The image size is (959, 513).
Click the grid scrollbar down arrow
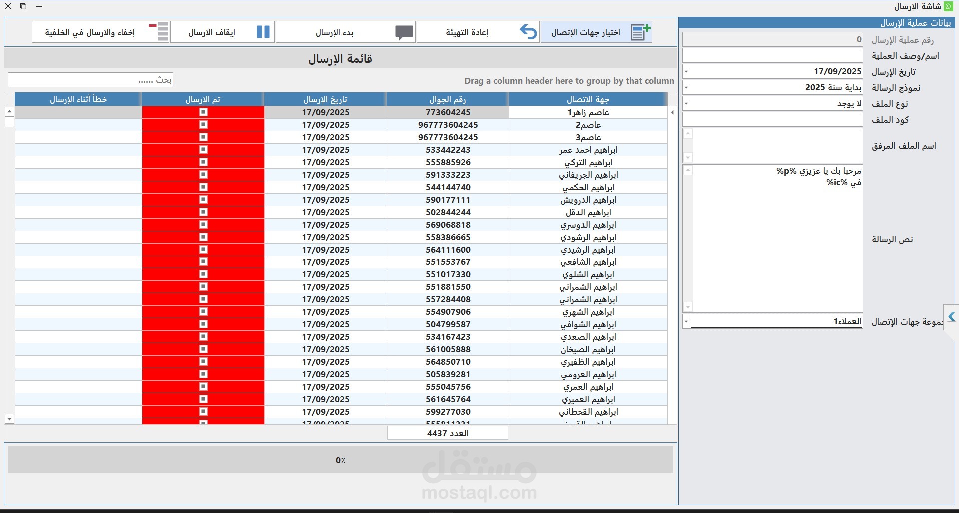click(x=9, y=419)
